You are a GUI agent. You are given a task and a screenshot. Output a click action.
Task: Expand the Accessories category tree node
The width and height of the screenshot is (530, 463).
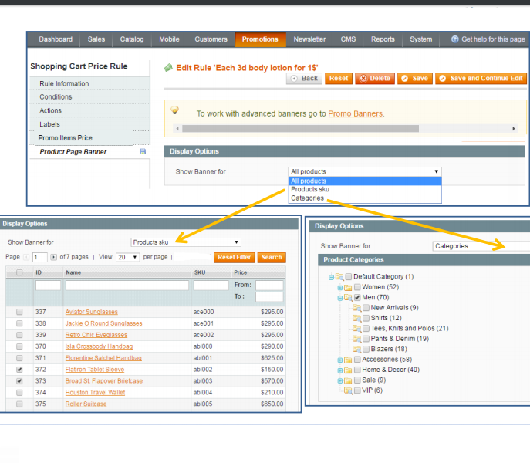(x=339, y=360)
